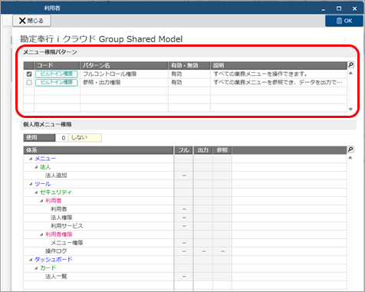Minimize the 利用者 window
The image size is (365, 292).
point(324,9)
